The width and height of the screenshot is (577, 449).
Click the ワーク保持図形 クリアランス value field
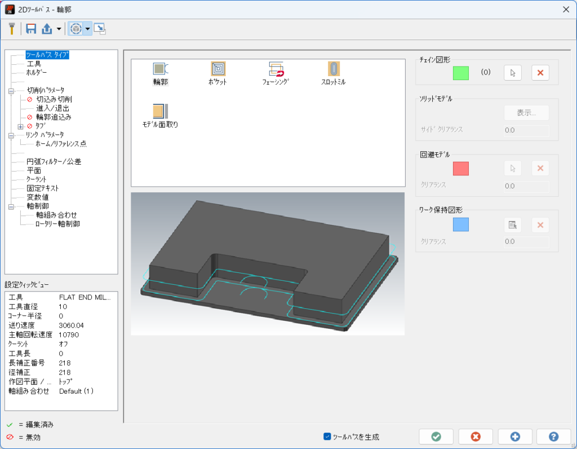(x=526, y=241)
